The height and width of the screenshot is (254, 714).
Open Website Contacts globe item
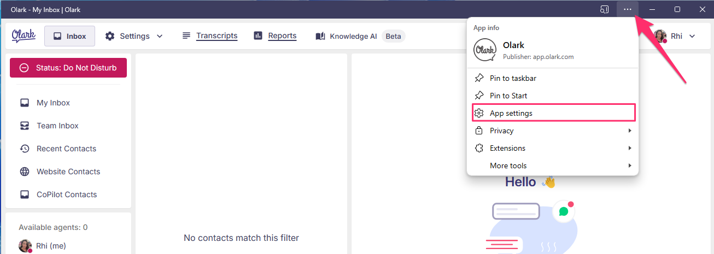click(x=68, y=172)
